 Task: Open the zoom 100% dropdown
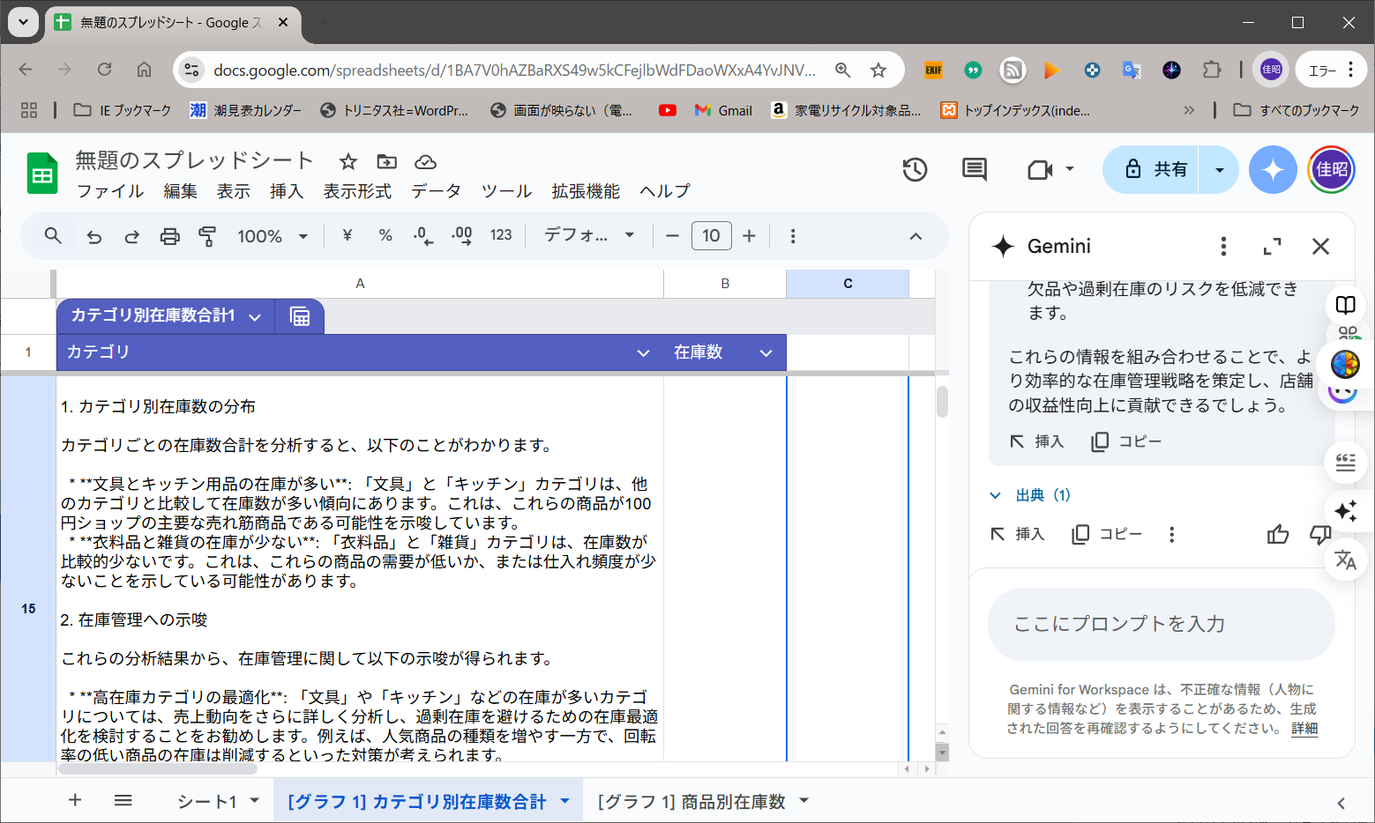(x=273, y=236)
